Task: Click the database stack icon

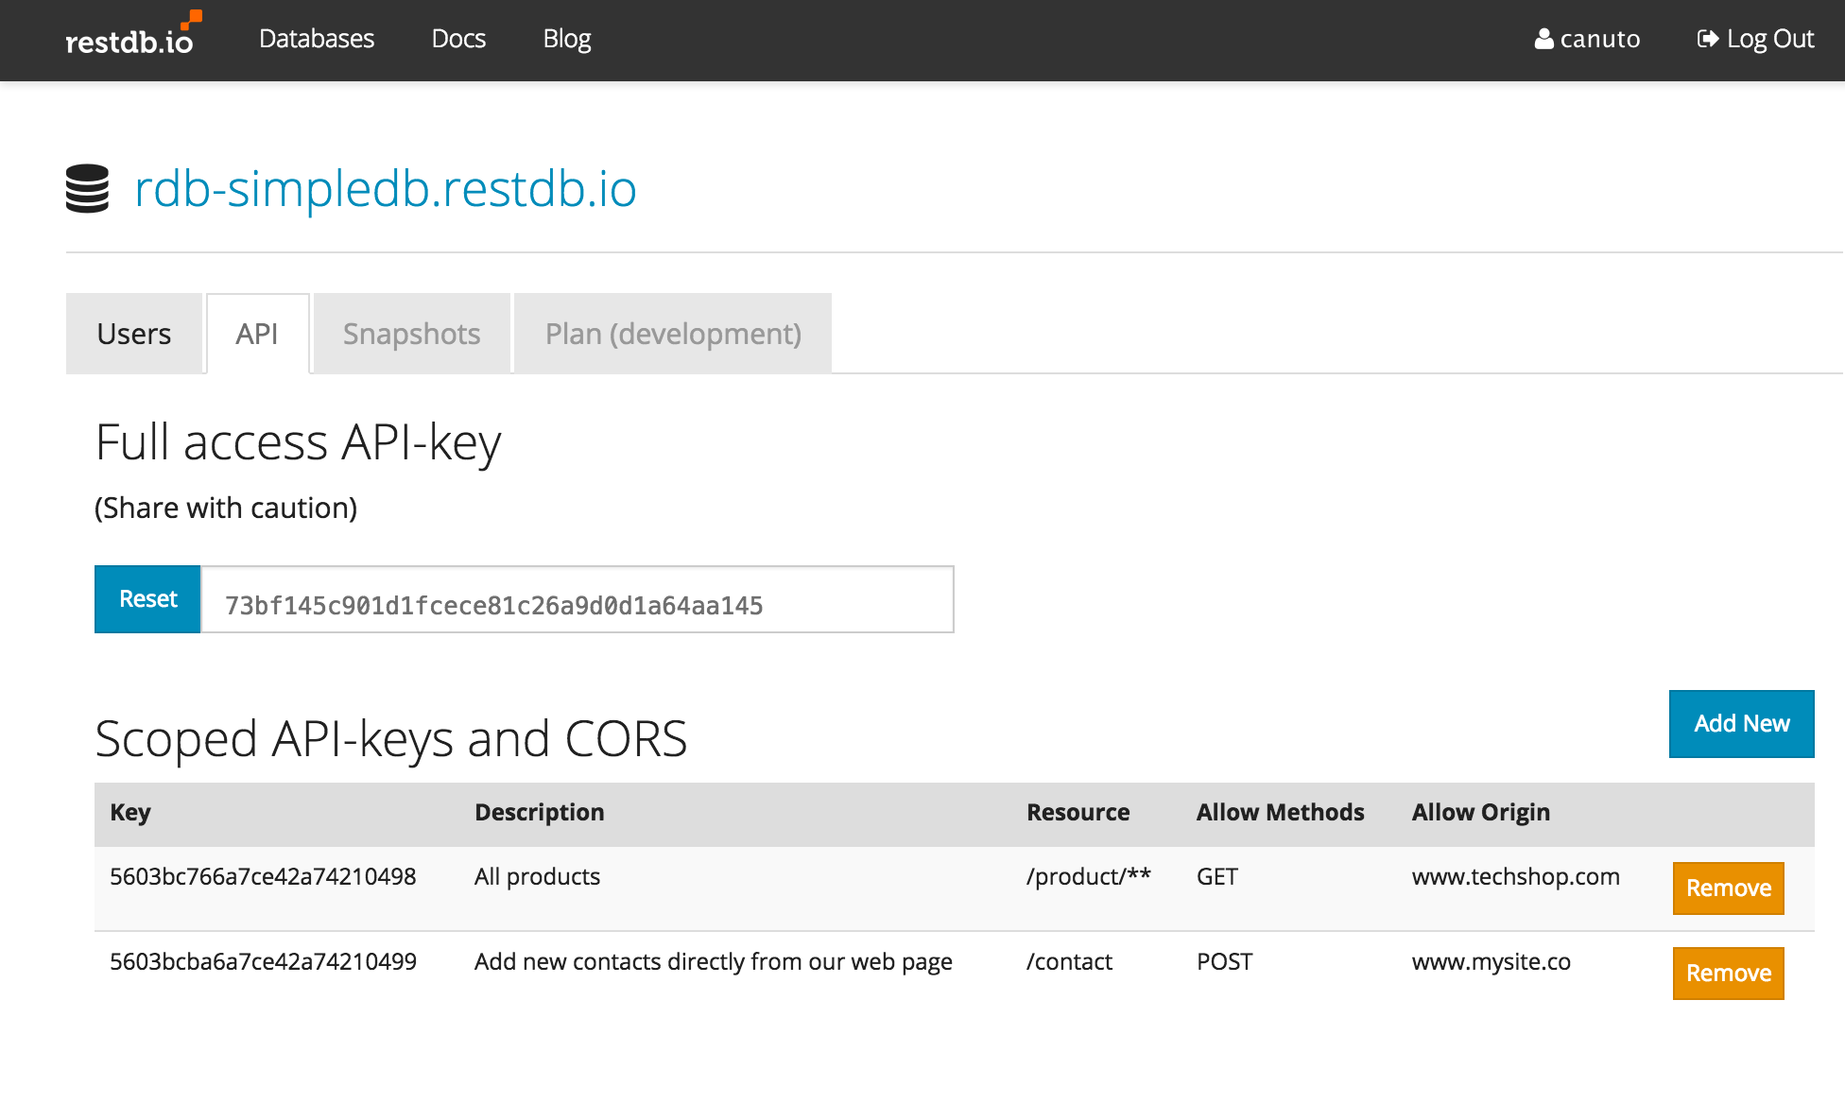Action: coord(88,188)
